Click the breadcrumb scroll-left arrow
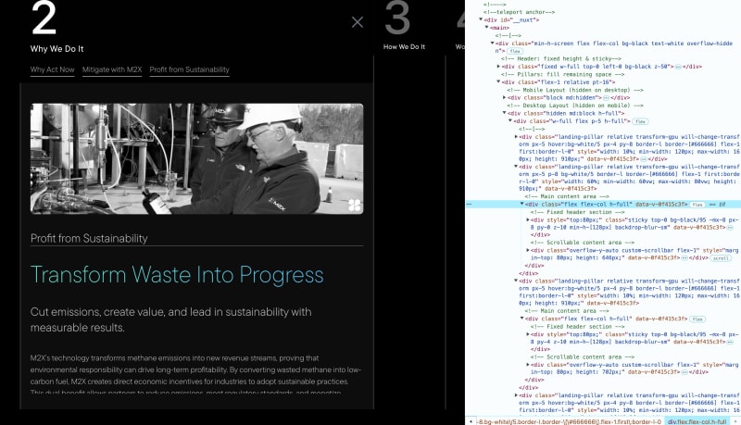The image size is (741, 425). [x=471, y=421]
